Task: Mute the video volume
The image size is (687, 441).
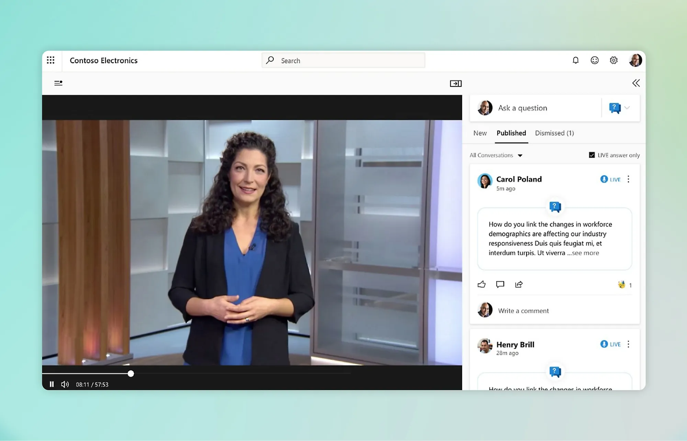Action: [65, 384]
